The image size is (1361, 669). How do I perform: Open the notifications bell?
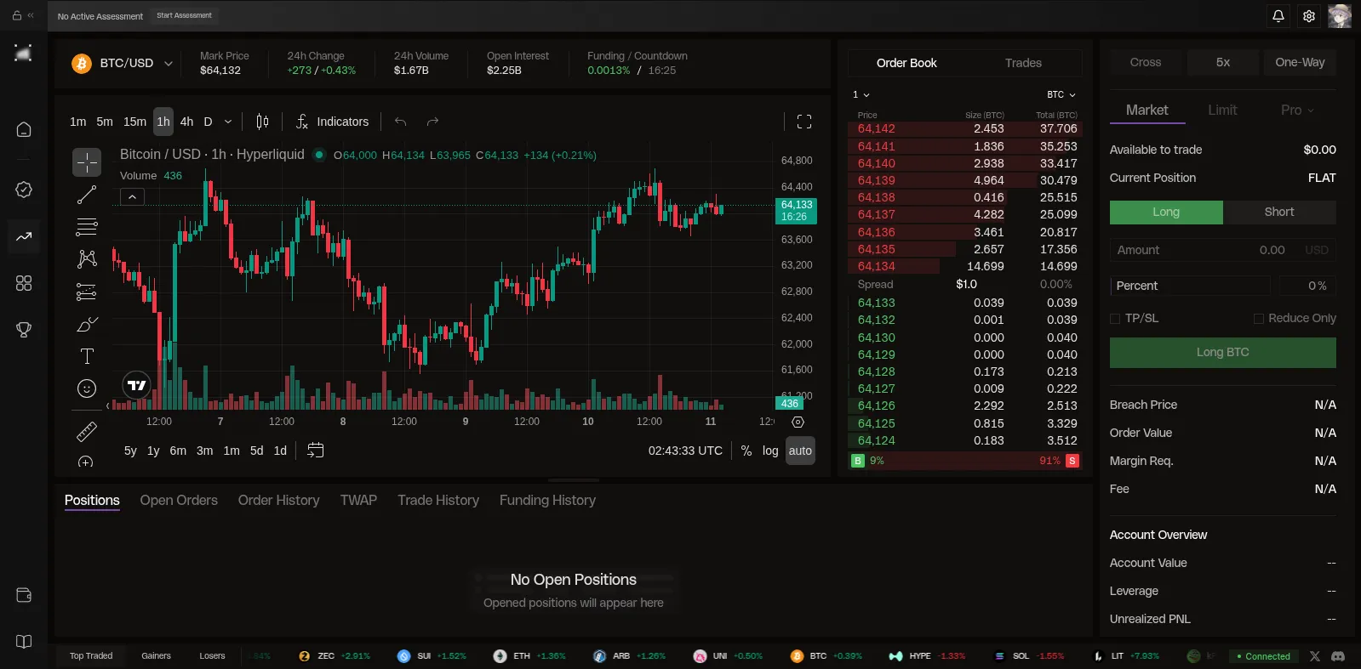click(1278, 15)
